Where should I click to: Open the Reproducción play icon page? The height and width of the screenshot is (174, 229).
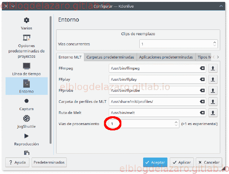[x=26, y=136]
